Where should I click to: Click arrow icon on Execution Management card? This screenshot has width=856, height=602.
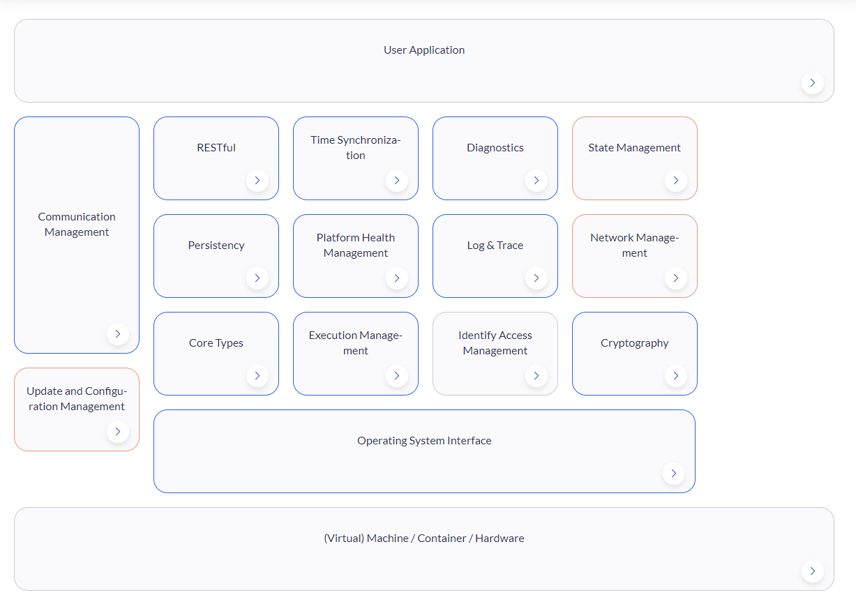pos(396,376)
